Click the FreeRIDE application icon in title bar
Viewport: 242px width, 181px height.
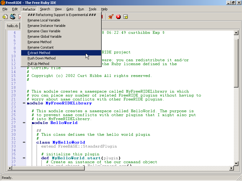coord(3,3)
